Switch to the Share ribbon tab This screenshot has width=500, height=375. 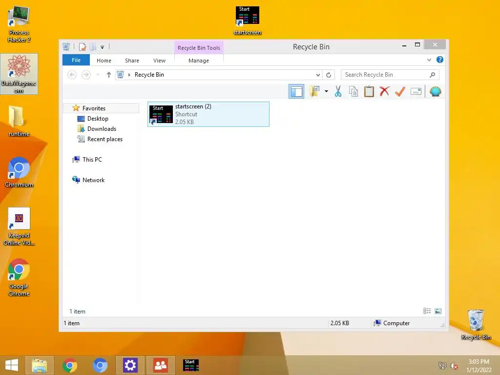point(132,61)
